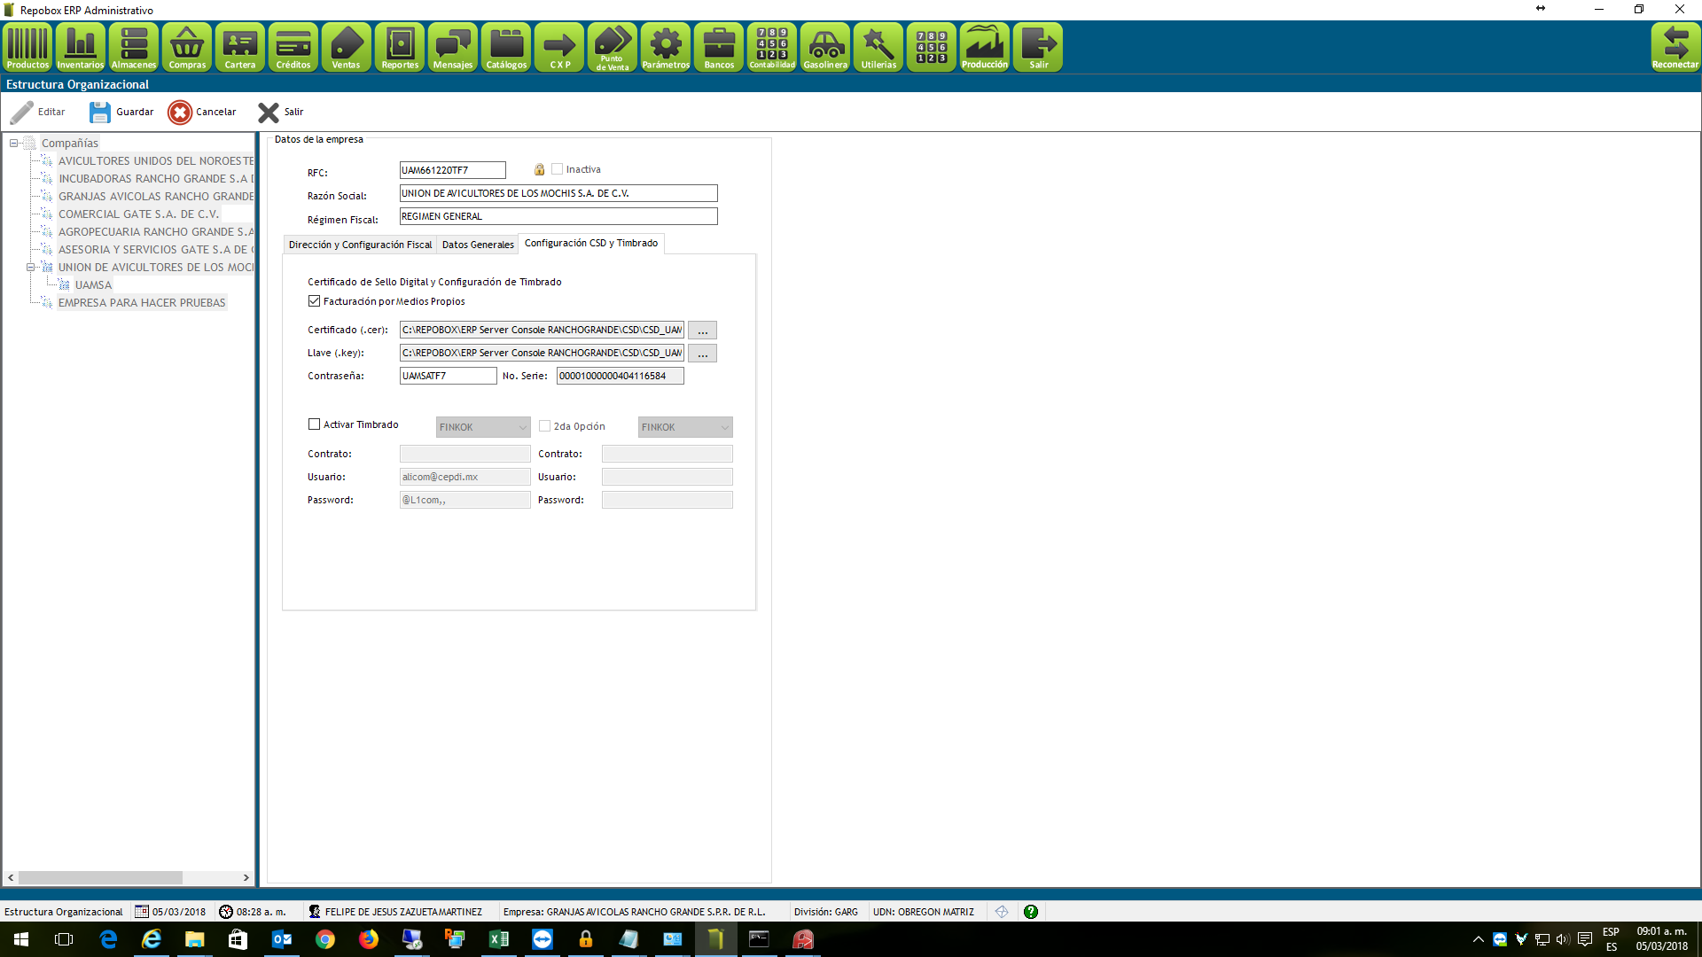Open the unlabeled keypad module icon
This screenshot has height=957, width=1702.
click(x=932, y=47)
